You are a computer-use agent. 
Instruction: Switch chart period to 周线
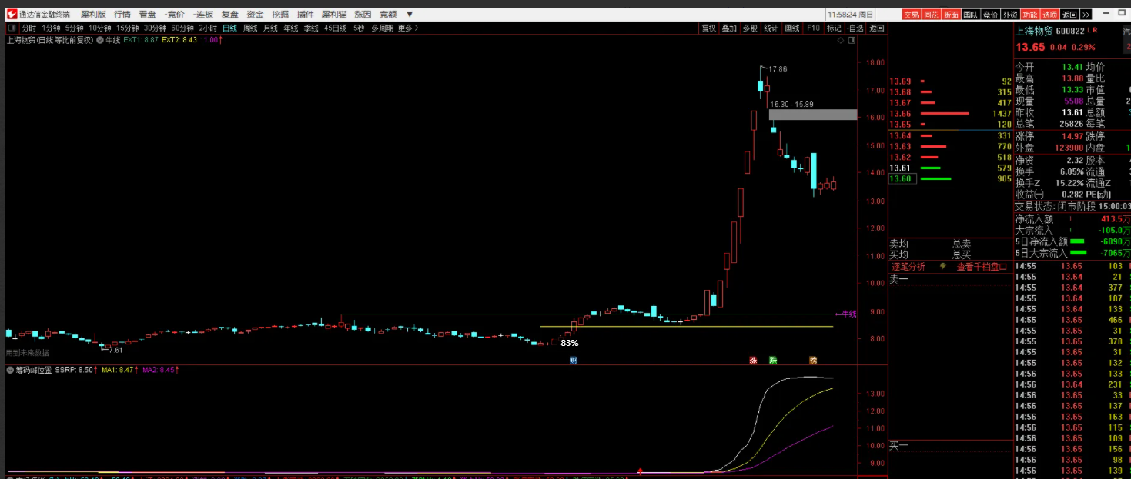pos(250,28)
